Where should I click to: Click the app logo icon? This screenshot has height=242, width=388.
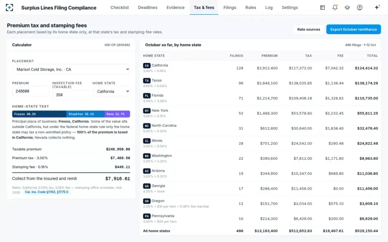pos(10,7)
